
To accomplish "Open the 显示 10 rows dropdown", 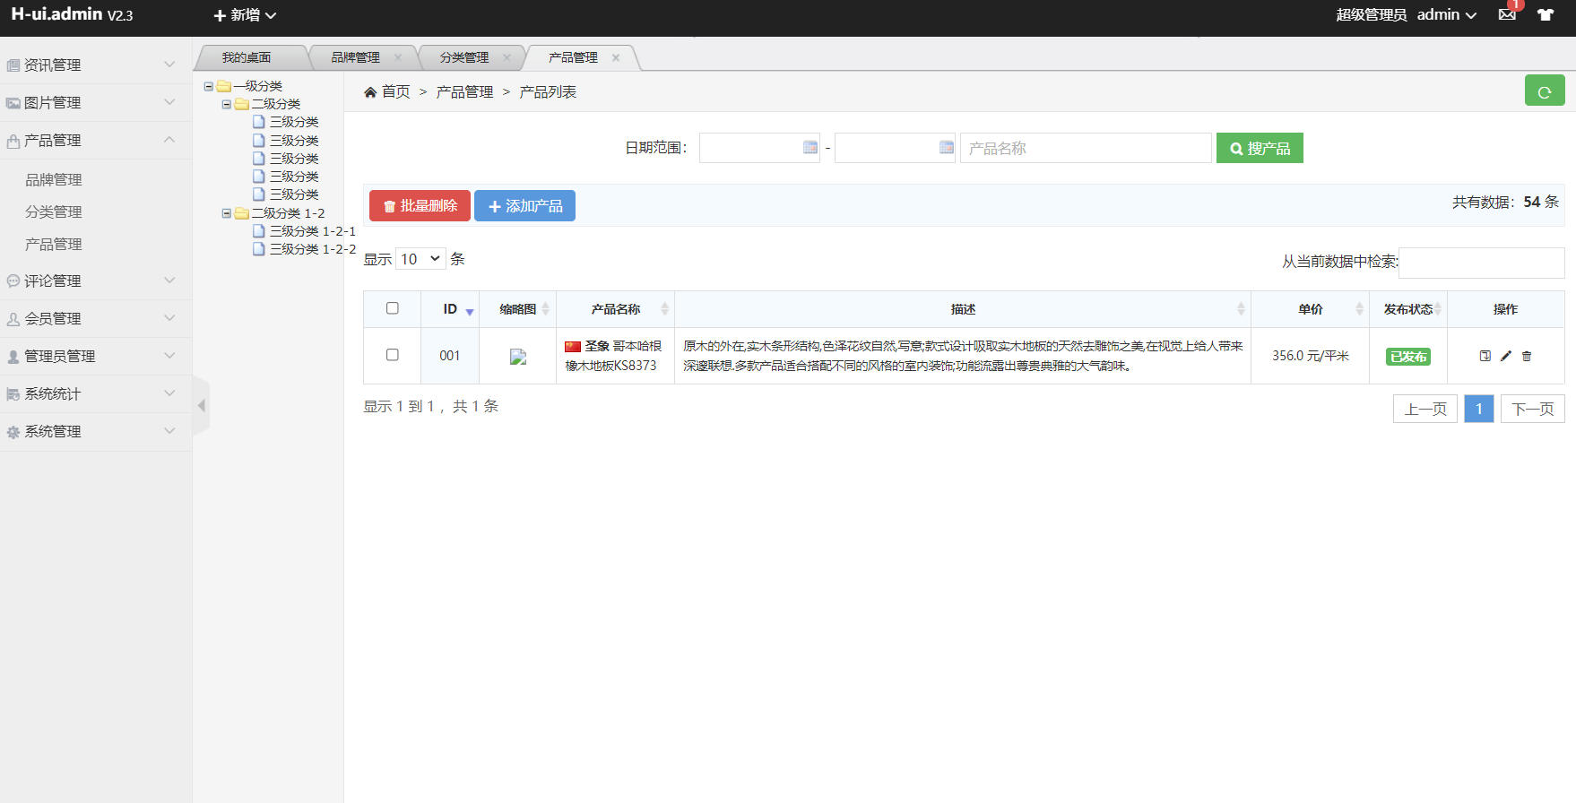I will (420, 259).
